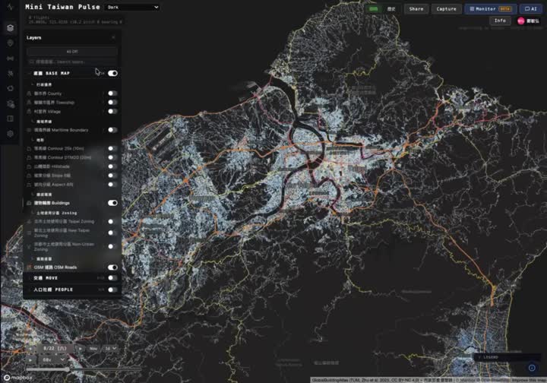
Task: Click the timeline slider handle
Action: point(68,369)
